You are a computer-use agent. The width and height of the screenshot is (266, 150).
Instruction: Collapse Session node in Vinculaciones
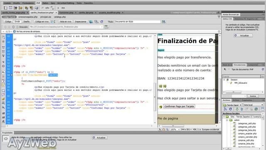224,80
